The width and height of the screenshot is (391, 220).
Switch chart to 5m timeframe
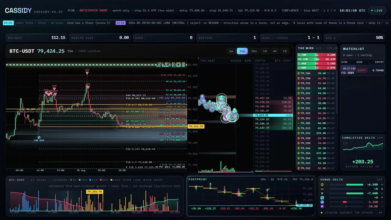pos(231,51)
